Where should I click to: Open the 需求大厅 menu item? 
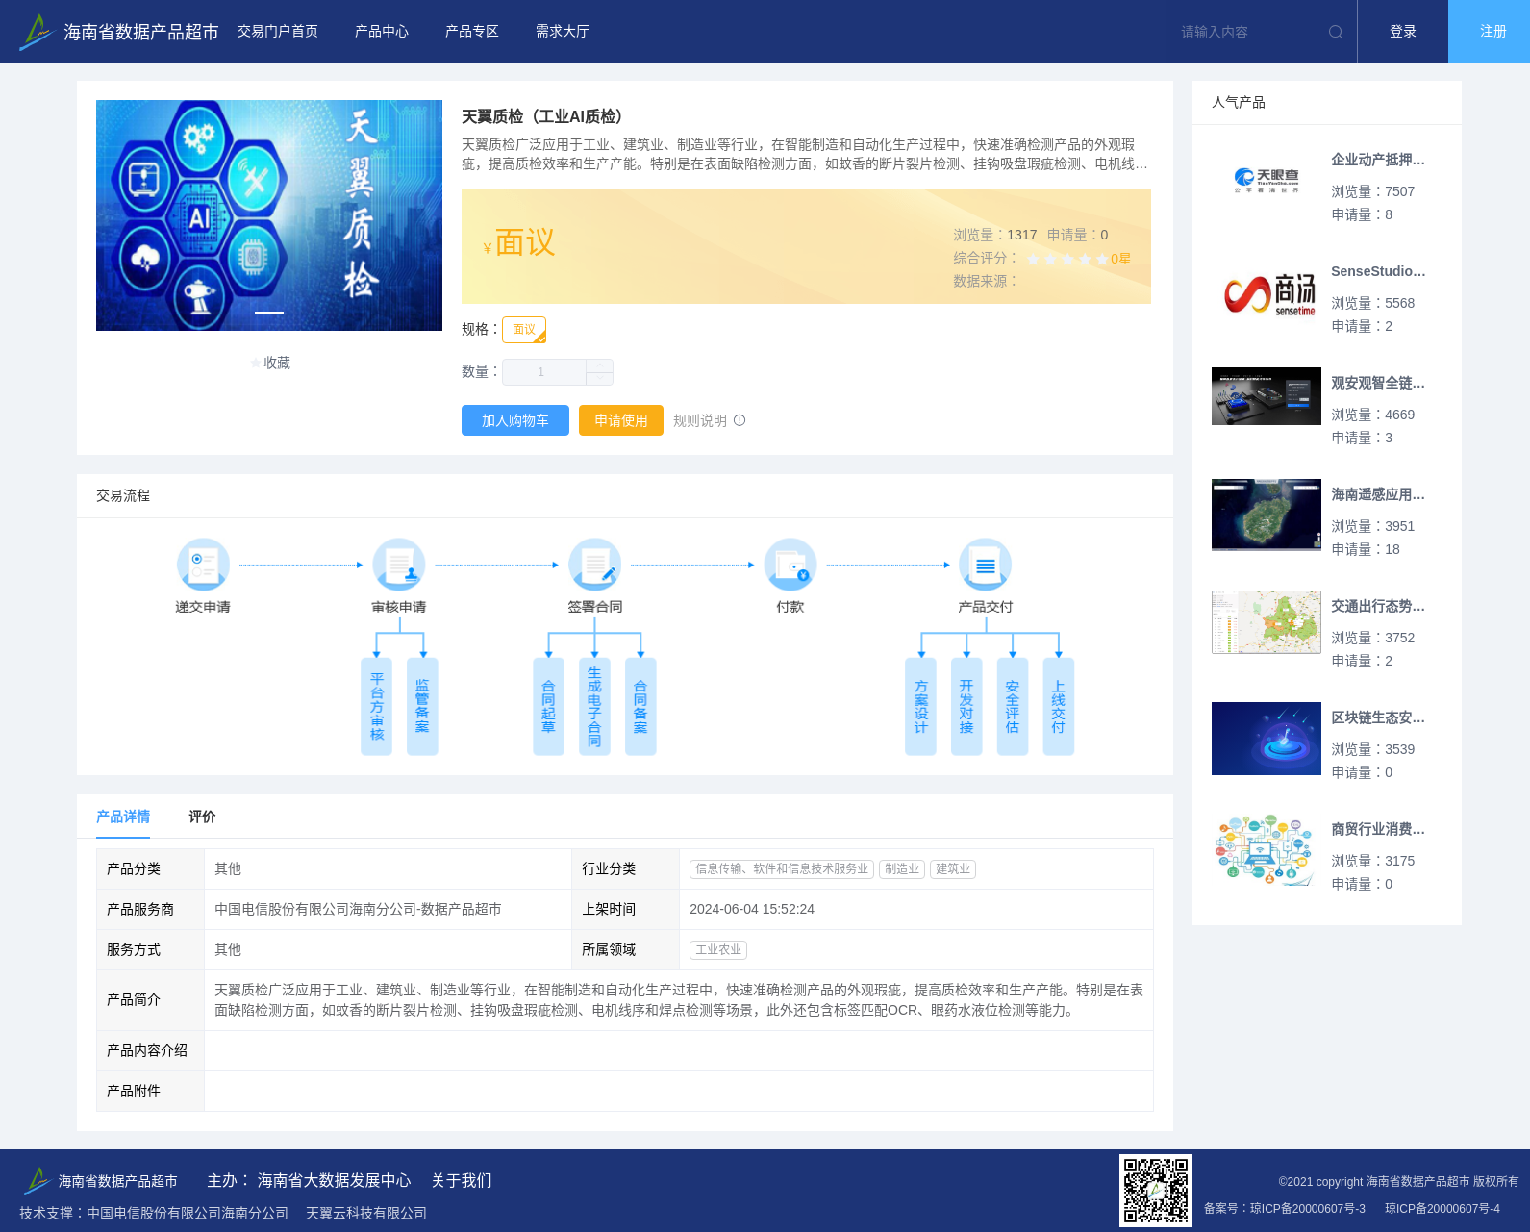pos(563,32)
